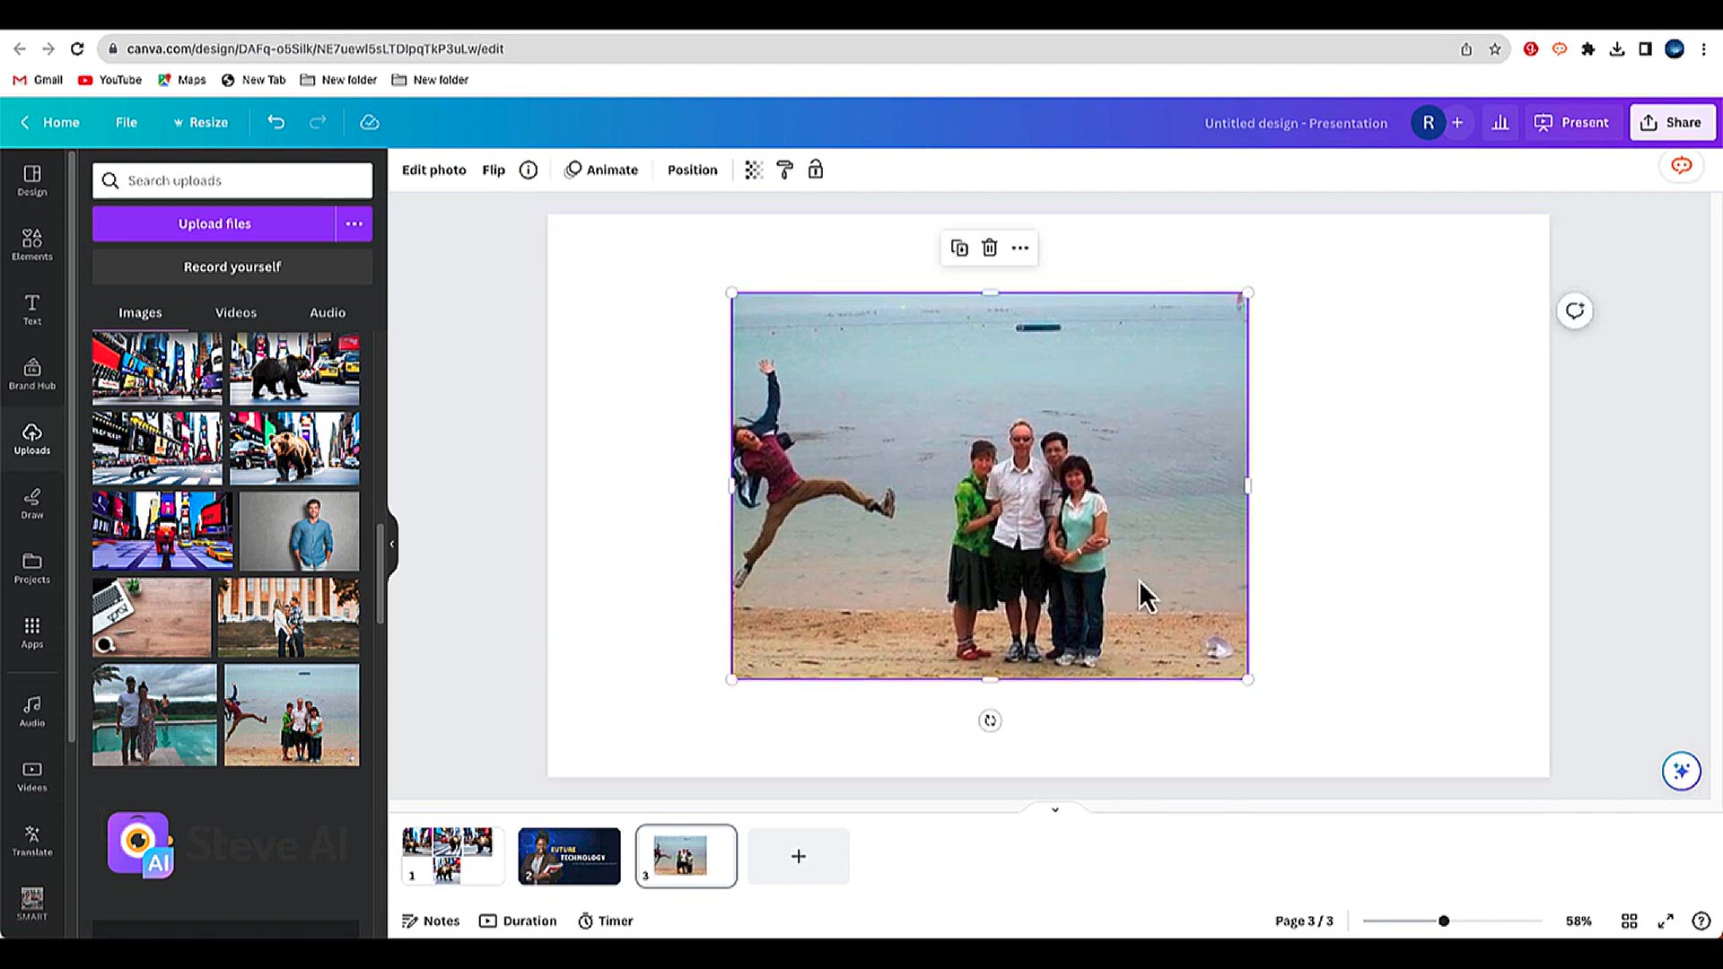The image size is (1723, 969).
Task: Click the refresh icon beside the canvas
Action: point(1575,311)
